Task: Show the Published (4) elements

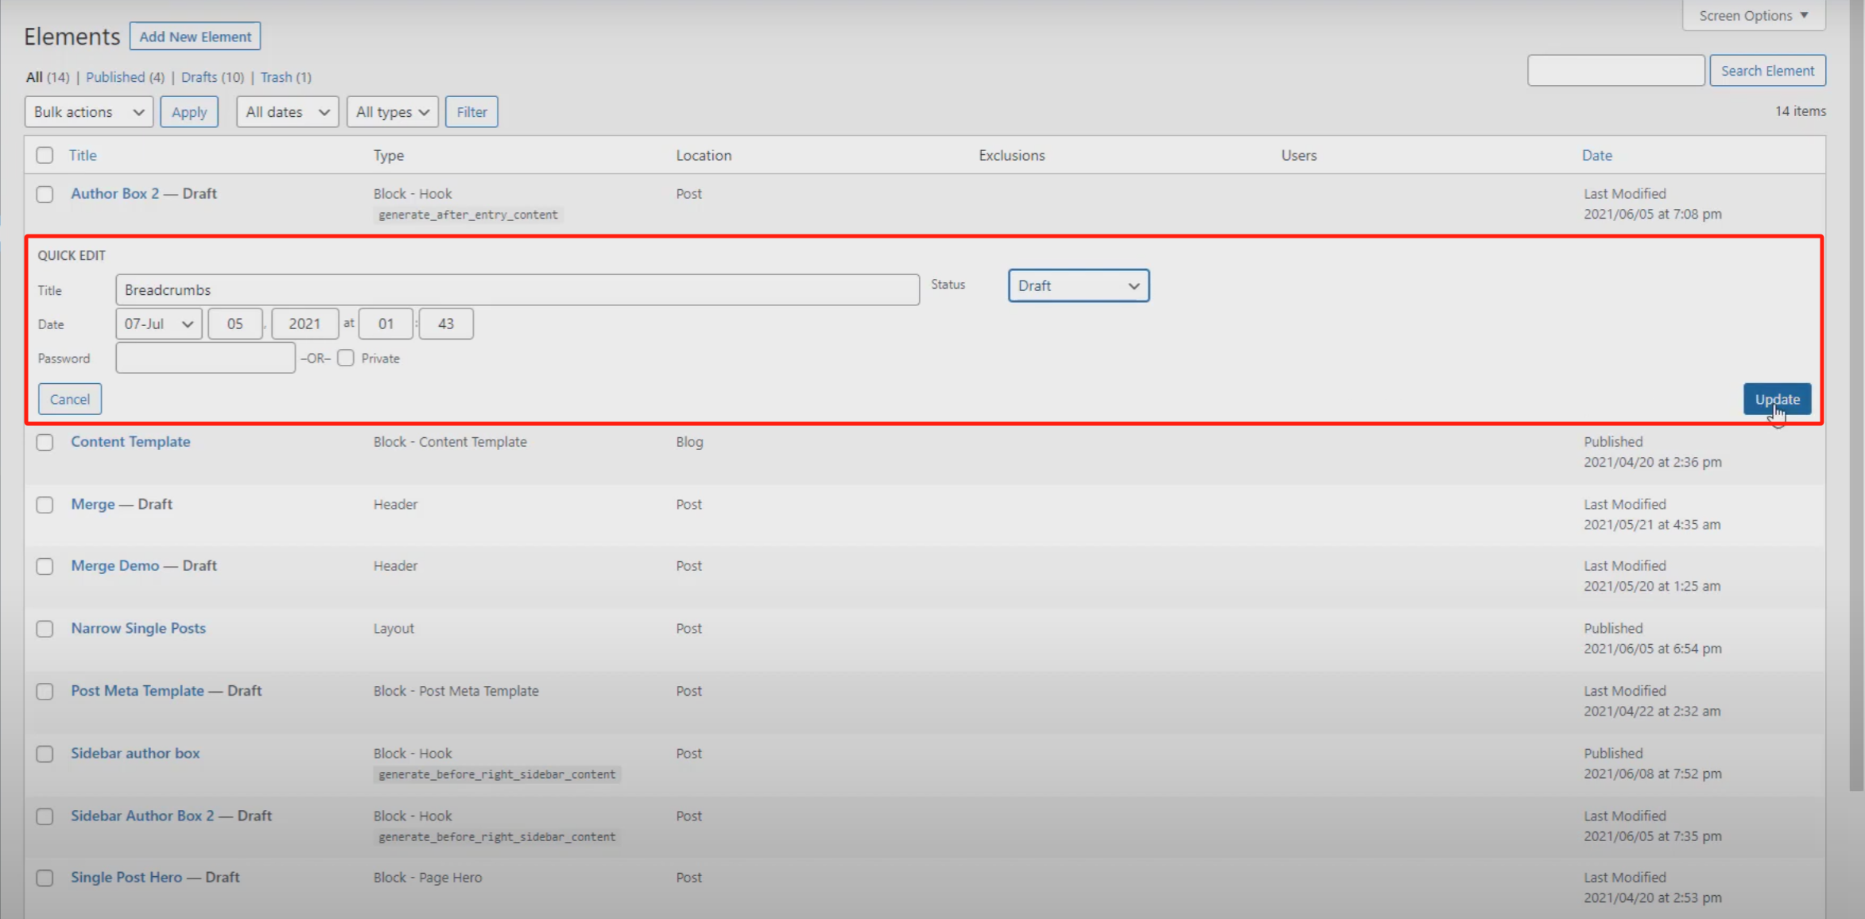Action: (x=125, y=77)
